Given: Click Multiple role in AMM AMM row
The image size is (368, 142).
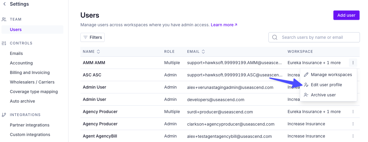Looking at the screenshot, I should click(x=172, y=63).
